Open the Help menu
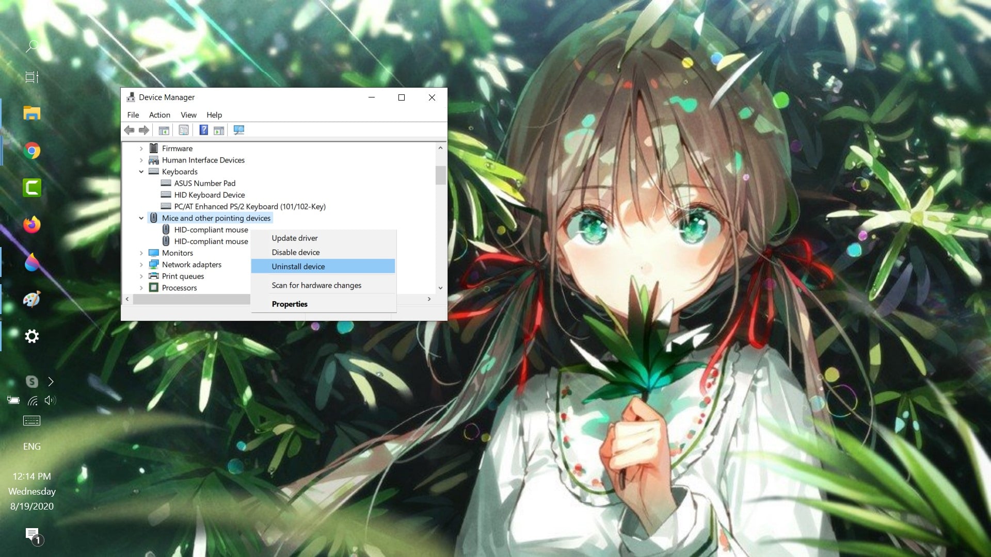 tap(214, 115)
